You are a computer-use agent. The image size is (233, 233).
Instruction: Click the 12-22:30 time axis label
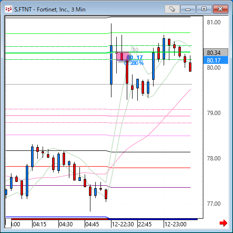pos(122,224)
